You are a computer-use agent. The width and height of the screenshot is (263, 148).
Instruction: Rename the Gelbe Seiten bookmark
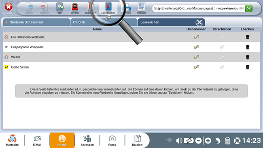pos(196,67)
